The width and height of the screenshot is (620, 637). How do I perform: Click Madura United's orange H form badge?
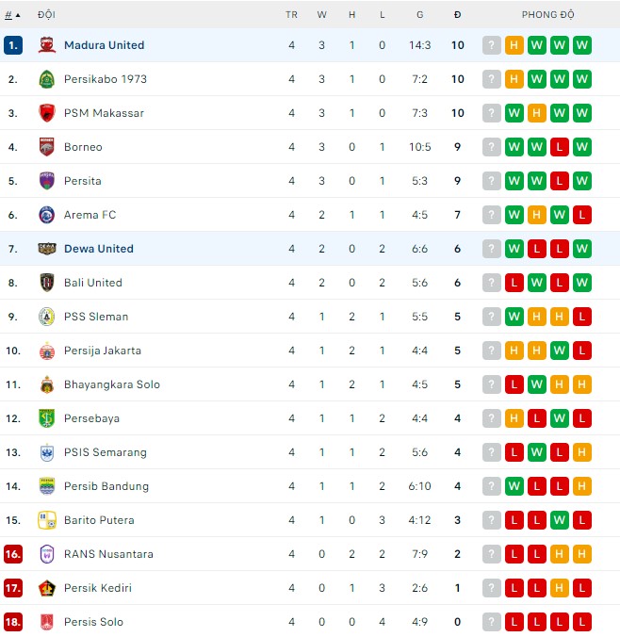pyautogui.click(x=514, y=45)
